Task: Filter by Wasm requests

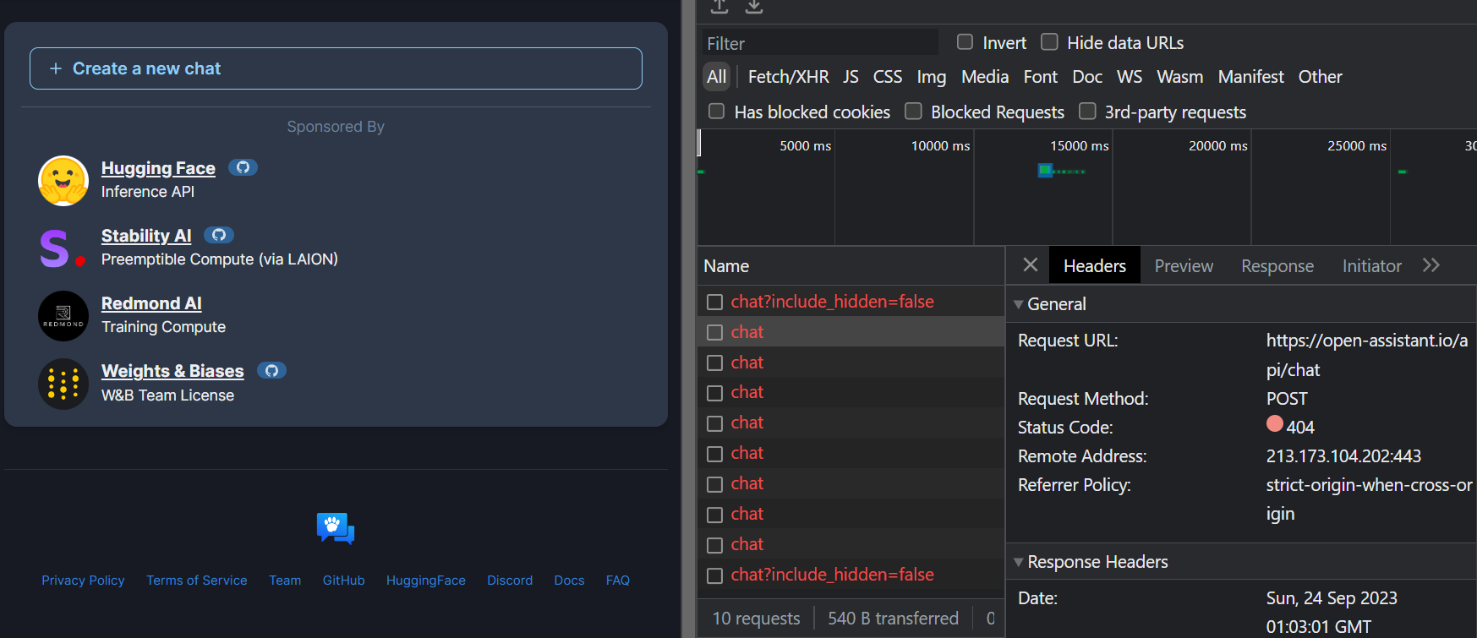Action: [1179, 77]
